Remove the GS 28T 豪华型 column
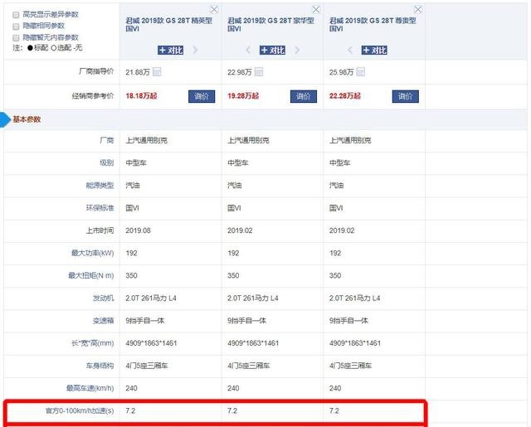Screen dimensions: 531x427 click(316, 9)
